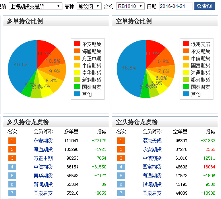Viewport: 221px width, 199px height.
Task: Click the 多单量 column header
Action: click(x=71, y=131)
